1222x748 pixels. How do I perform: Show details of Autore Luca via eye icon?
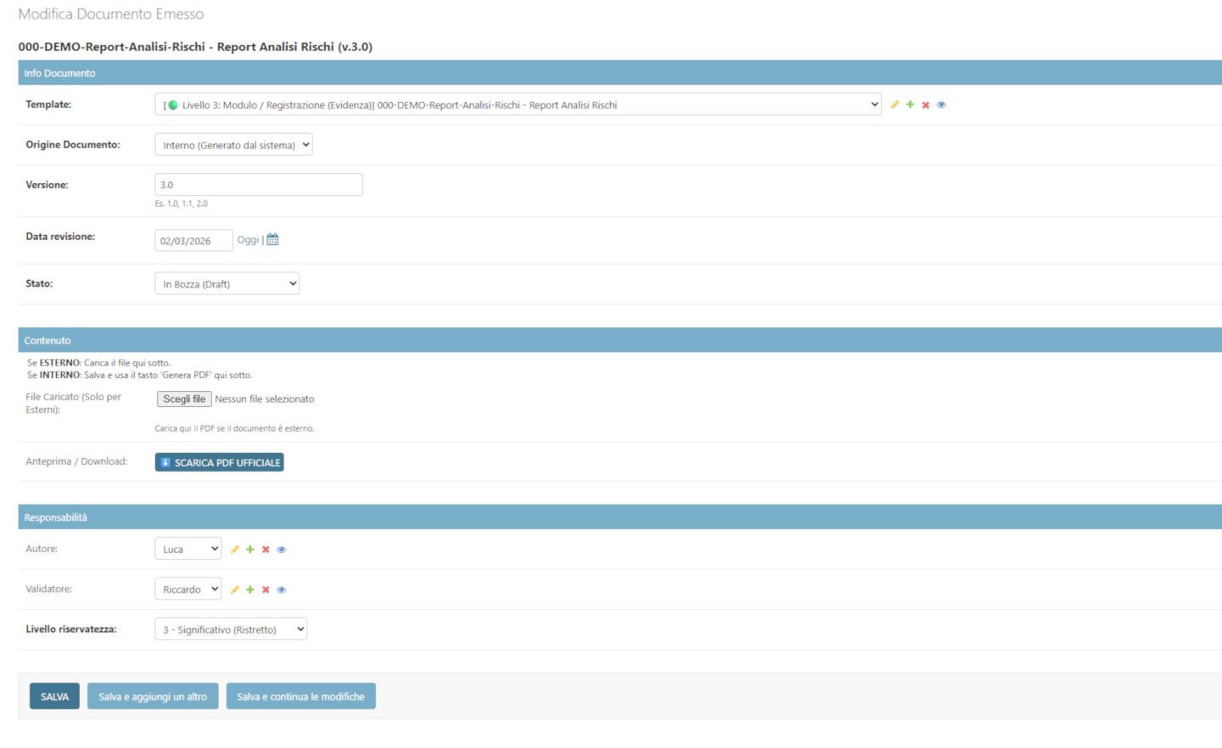[282, 549]
